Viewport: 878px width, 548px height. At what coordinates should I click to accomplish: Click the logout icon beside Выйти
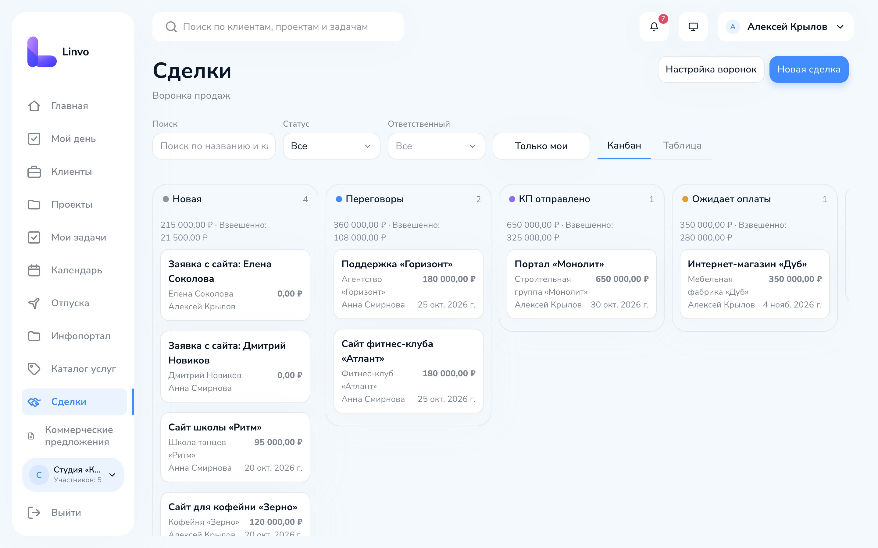[x=34, y=512]
